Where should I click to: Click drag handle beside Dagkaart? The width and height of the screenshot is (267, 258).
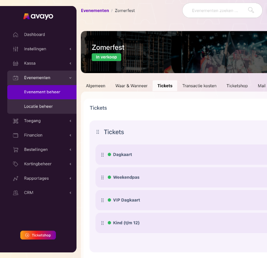point(102,155)
